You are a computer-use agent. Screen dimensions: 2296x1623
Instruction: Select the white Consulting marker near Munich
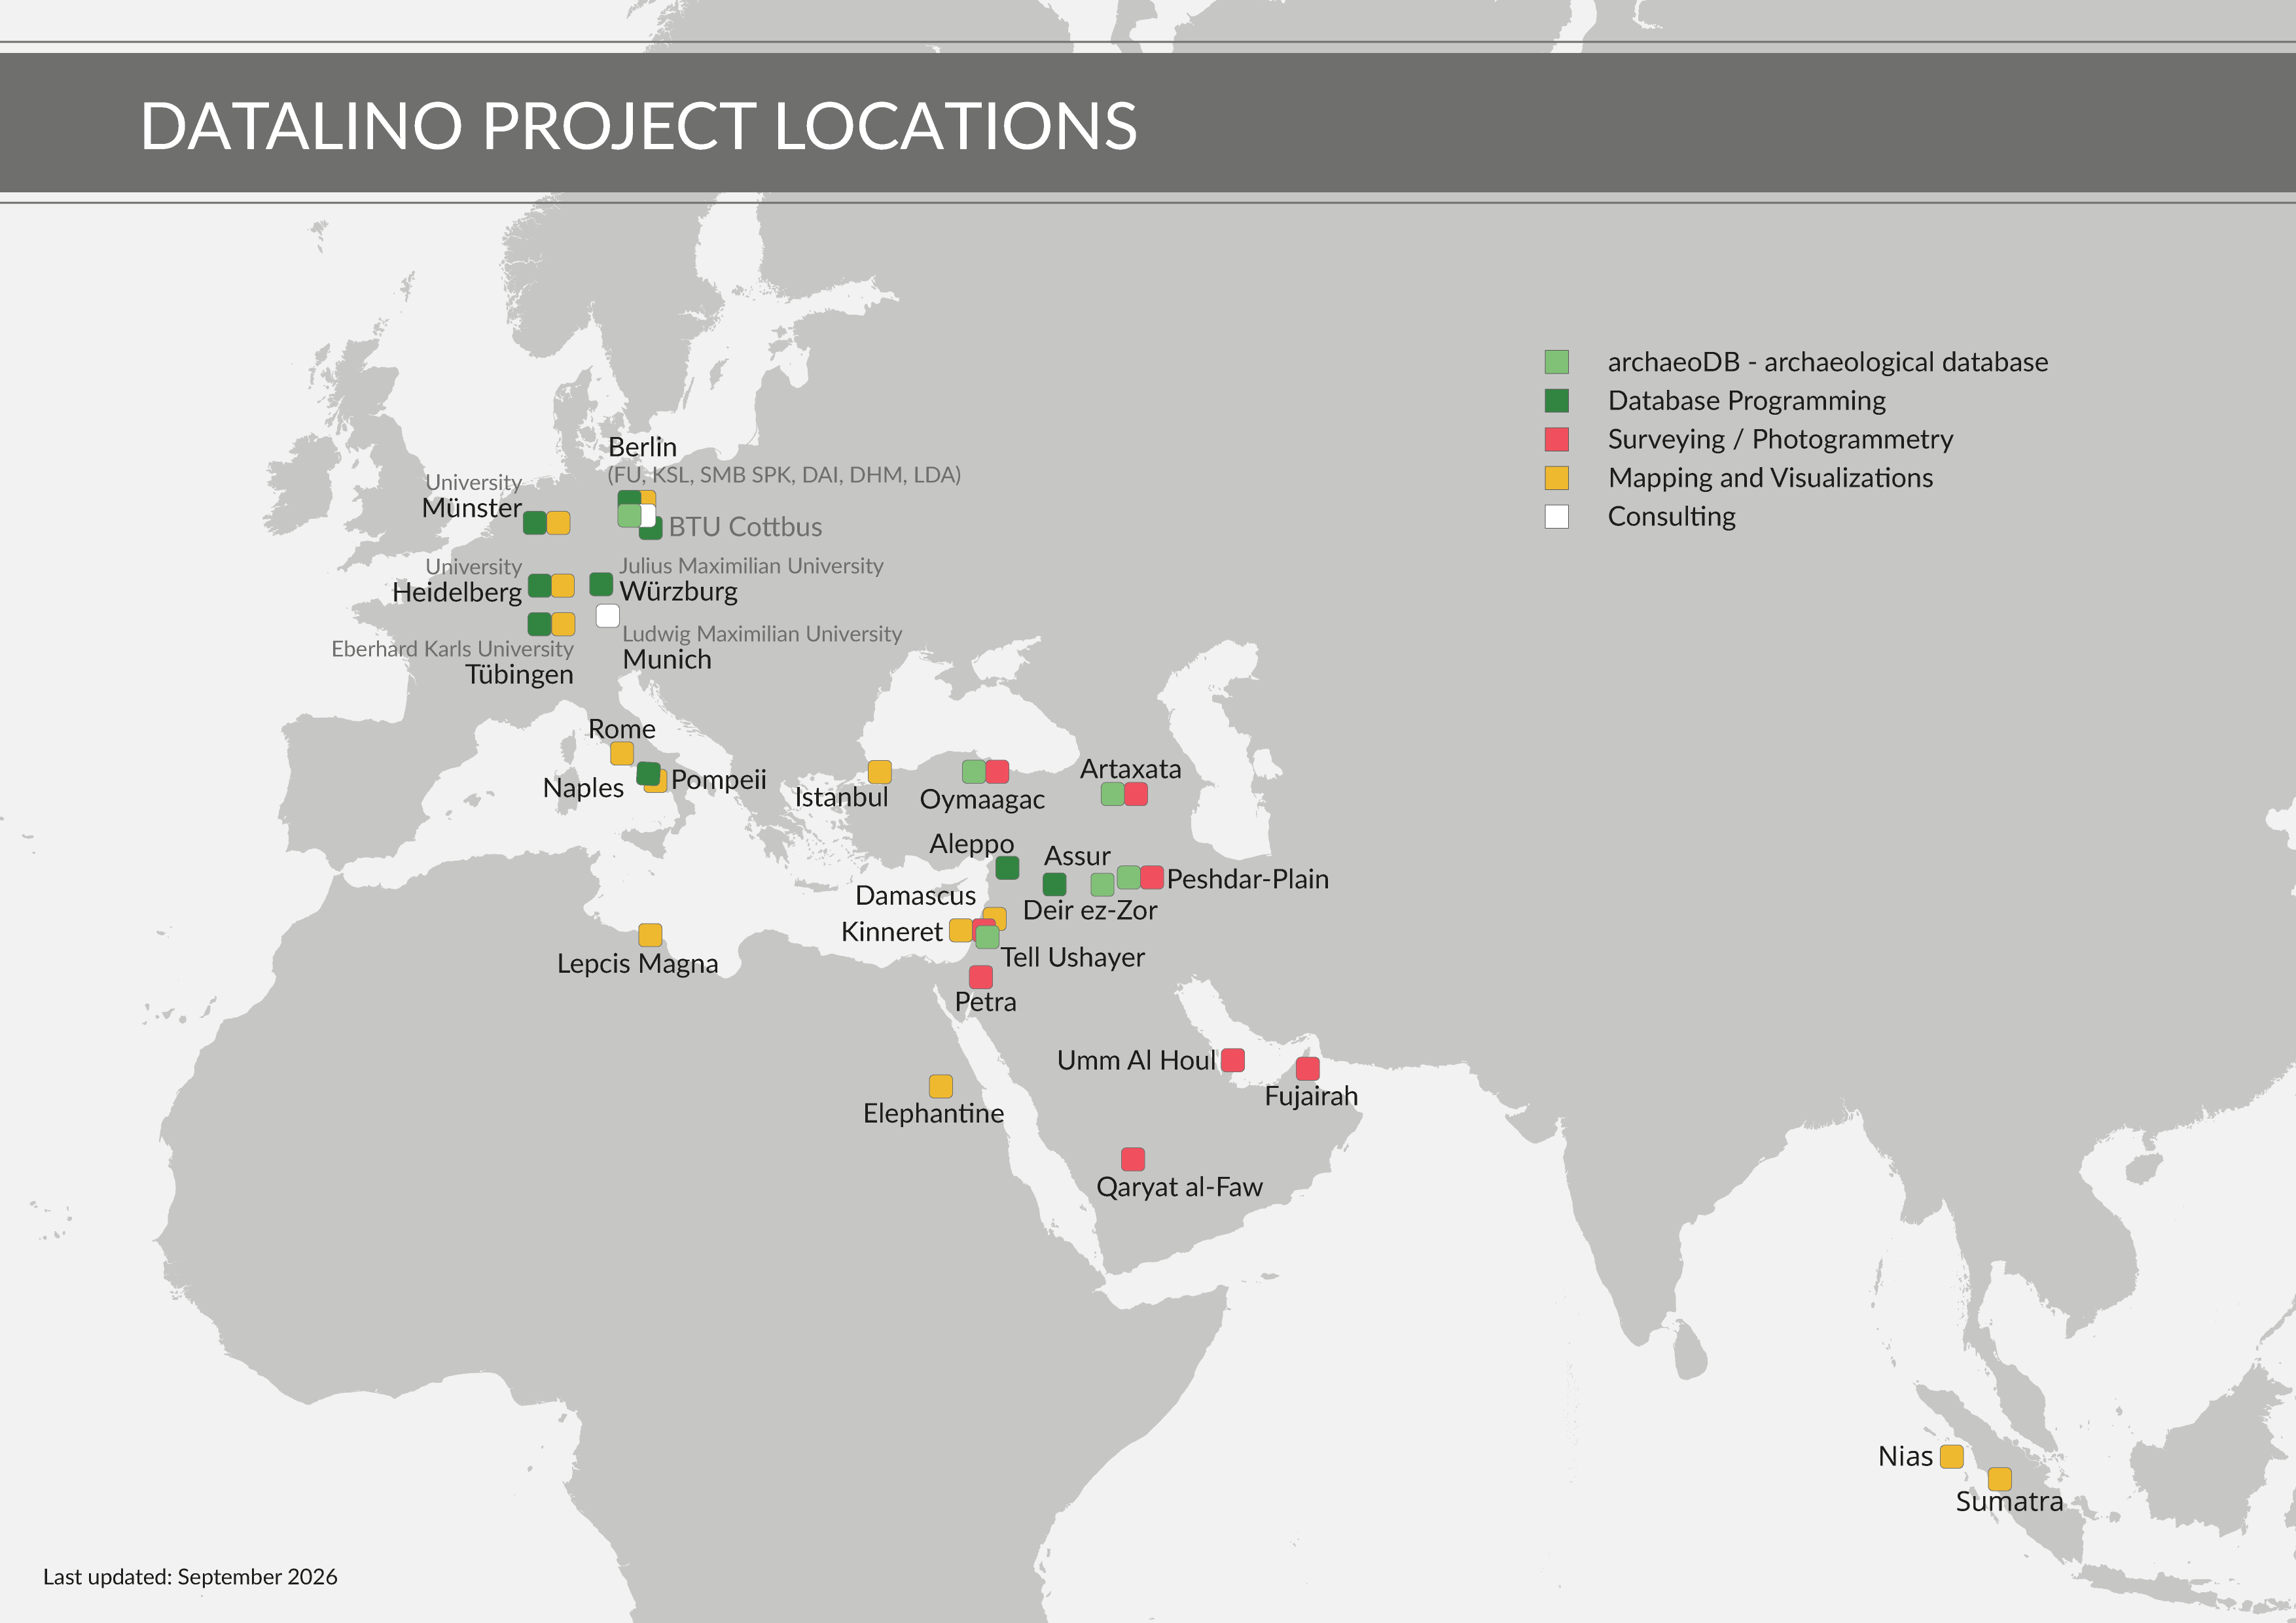[x=607, y=616]
